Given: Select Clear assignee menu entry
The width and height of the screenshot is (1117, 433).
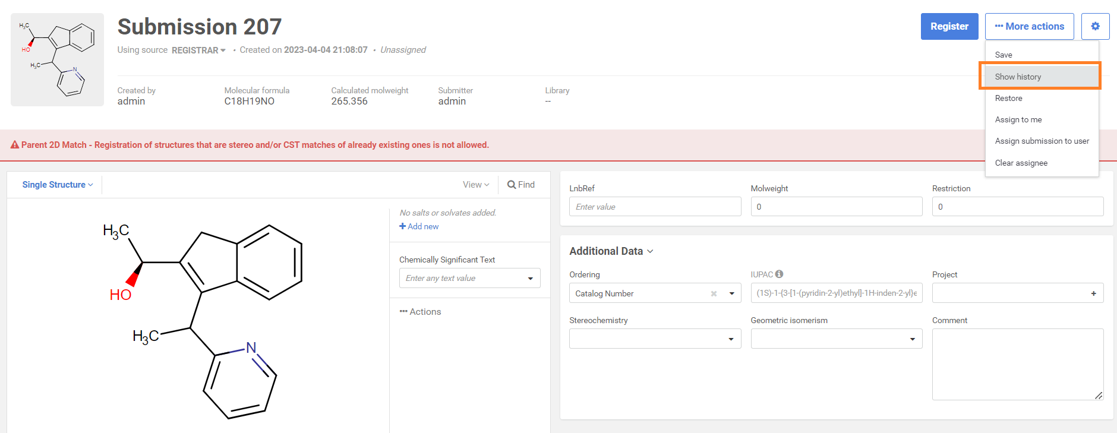Looking at the screenshot, I should point(1021,163).
